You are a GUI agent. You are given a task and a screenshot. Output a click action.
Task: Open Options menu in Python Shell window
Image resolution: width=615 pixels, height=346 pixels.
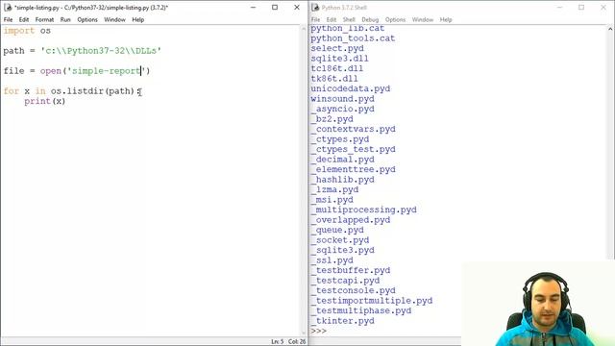[395, 19]
